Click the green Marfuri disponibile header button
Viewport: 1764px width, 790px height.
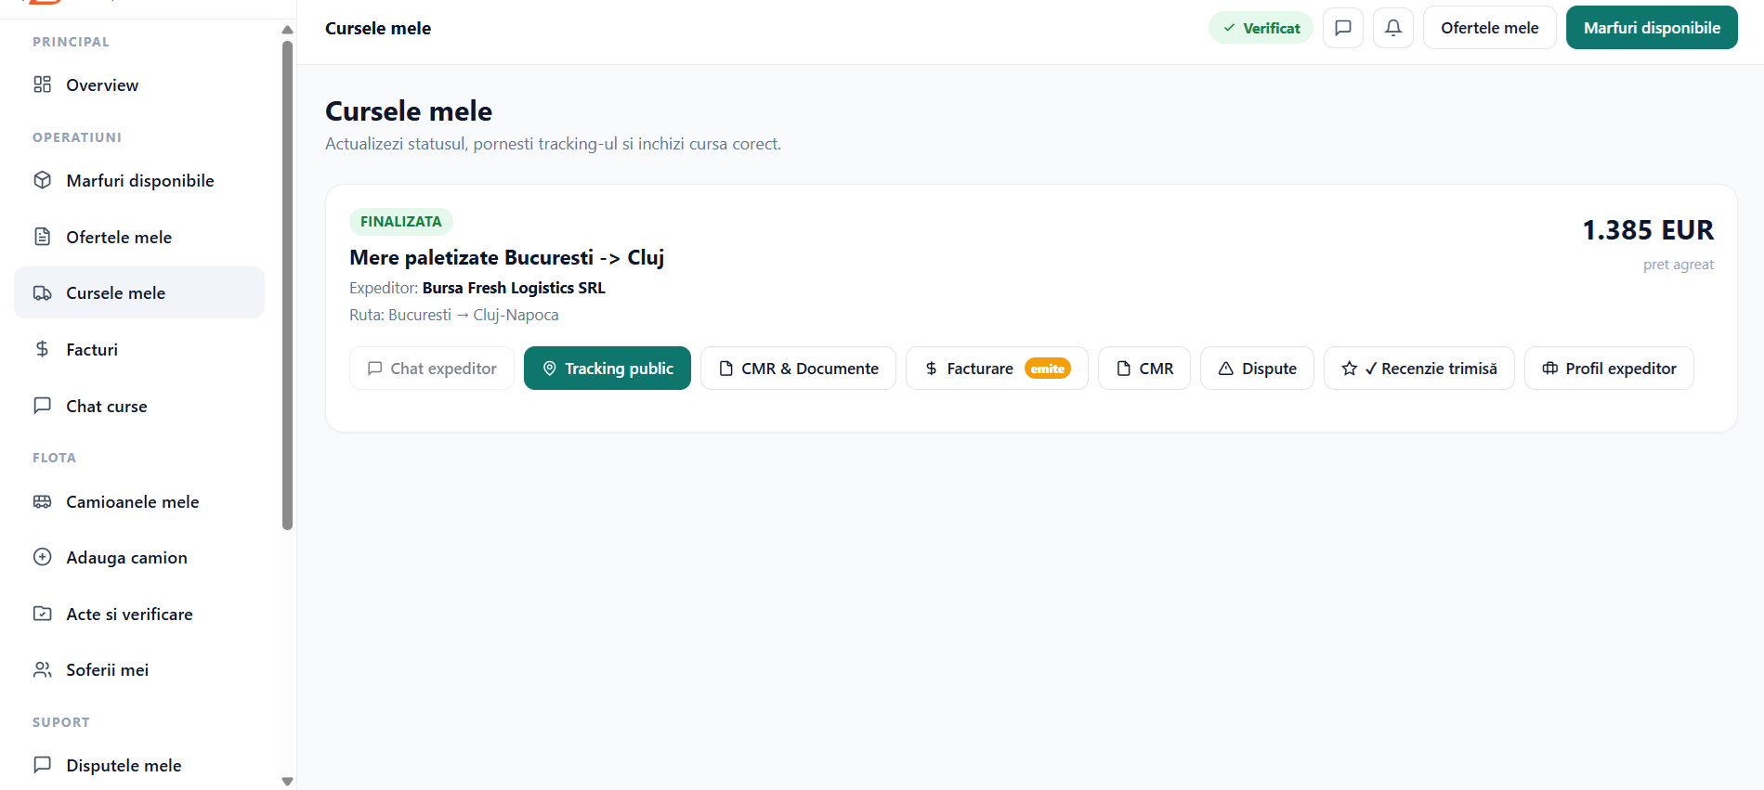1652,28
